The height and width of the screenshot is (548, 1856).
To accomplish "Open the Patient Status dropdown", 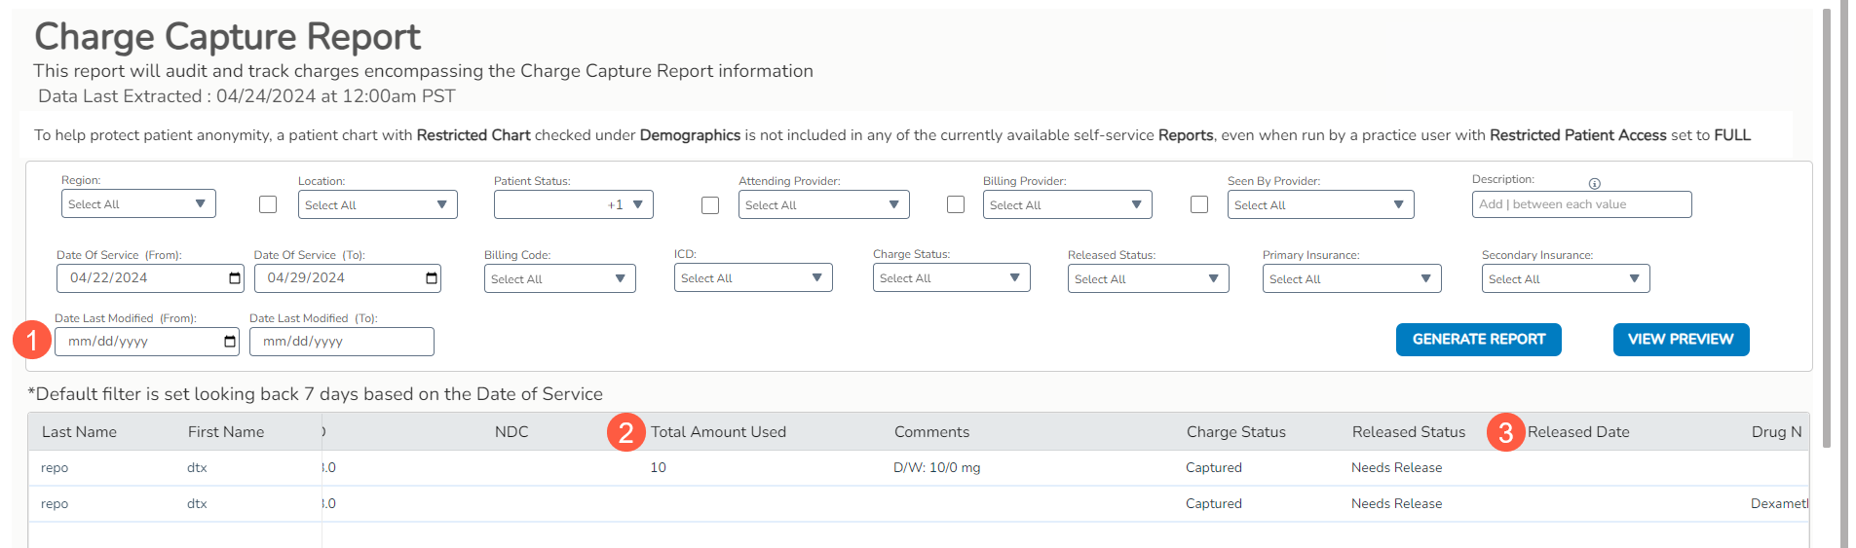I will tap(573, 204).
